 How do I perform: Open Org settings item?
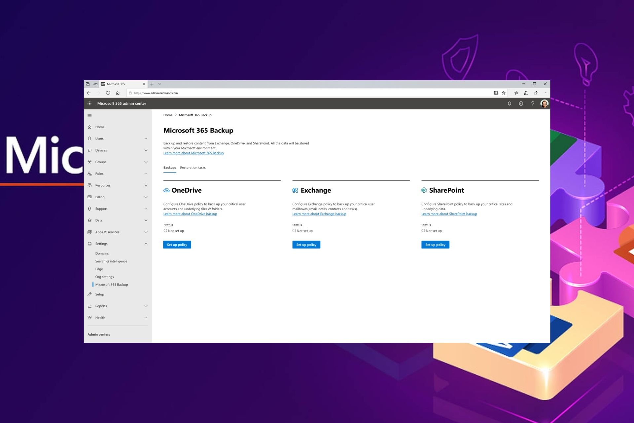coord(105,277)
